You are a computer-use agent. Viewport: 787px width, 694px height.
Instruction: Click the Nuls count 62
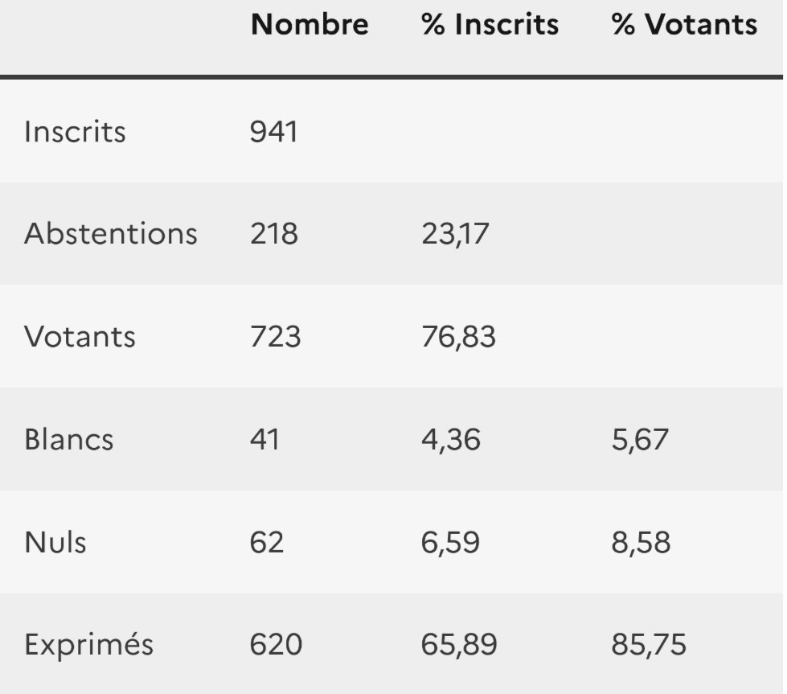click(x=266, y=542)
